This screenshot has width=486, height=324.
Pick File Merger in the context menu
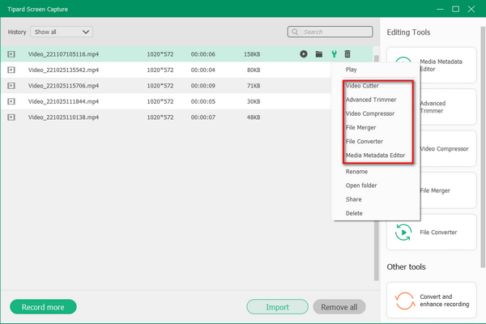(x=360, y=127)
